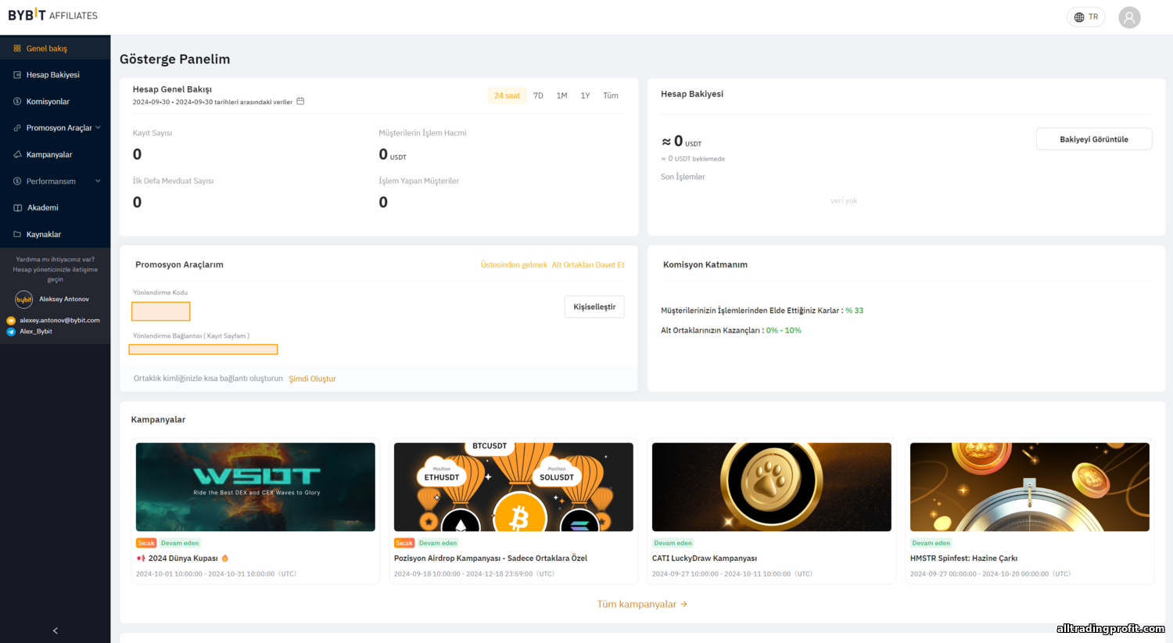Click the Komisyonlar coin icon
This screenshot has height=643, width=1173.
tap(17, 102)
